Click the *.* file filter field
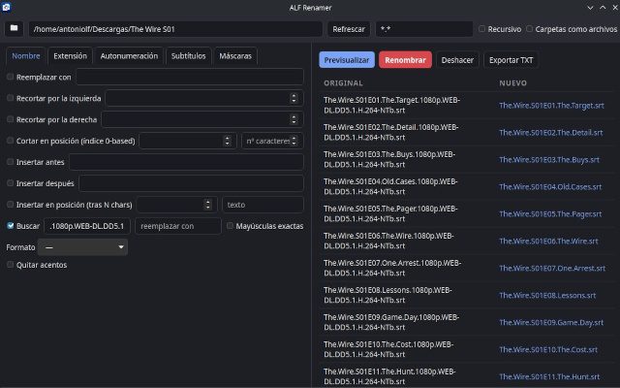The width and height of the screenshot is (620, 388). 424,29
